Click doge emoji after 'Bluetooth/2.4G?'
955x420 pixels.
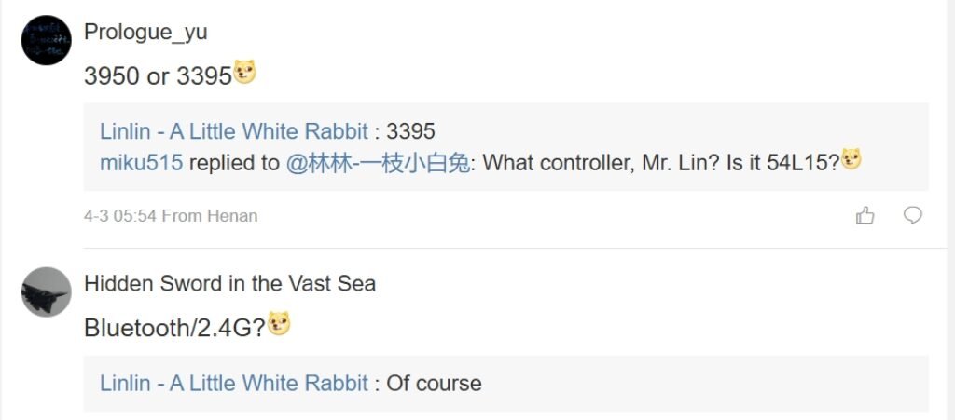tap(280, 324)
